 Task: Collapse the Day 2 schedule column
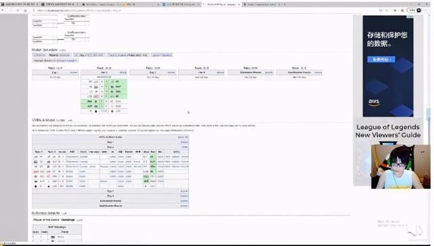tap(123, 73)
